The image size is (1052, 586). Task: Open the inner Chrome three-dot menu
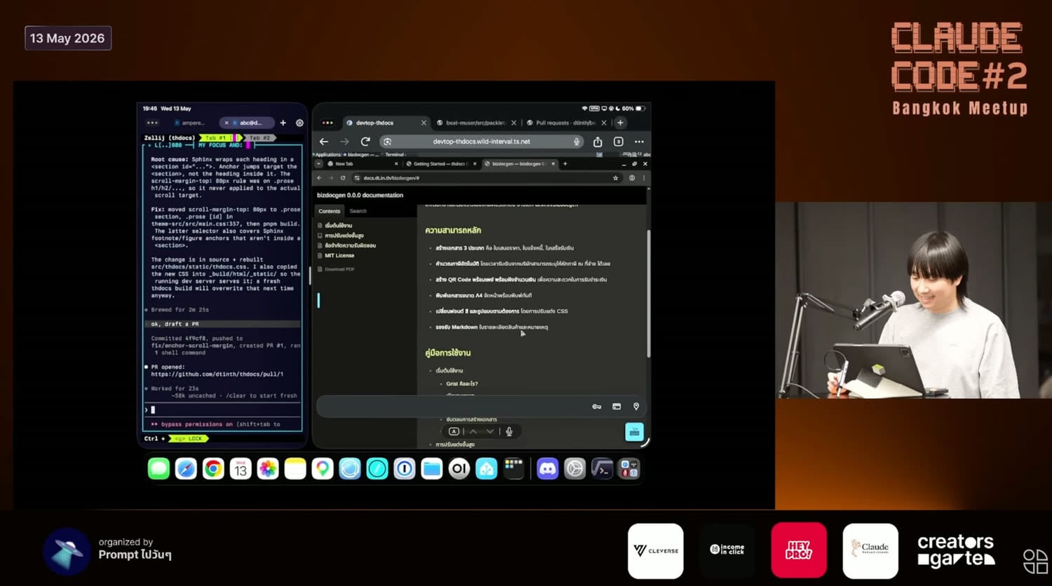coord(644,178)
